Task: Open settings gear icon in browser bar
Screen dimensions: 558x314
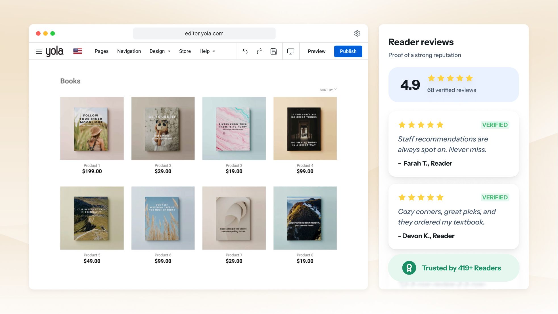Action: pos(357,33)
